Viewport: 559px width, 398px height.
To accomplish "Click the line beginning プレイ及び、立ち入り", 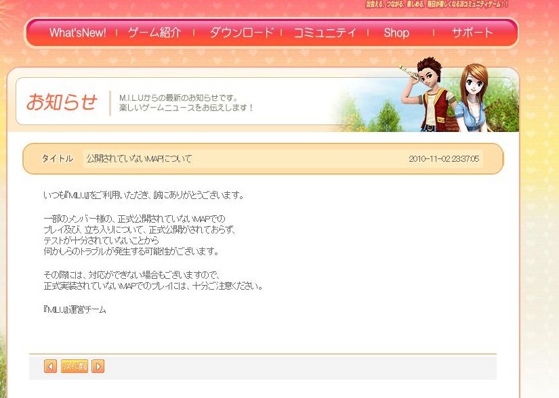I will coord(140,229).
